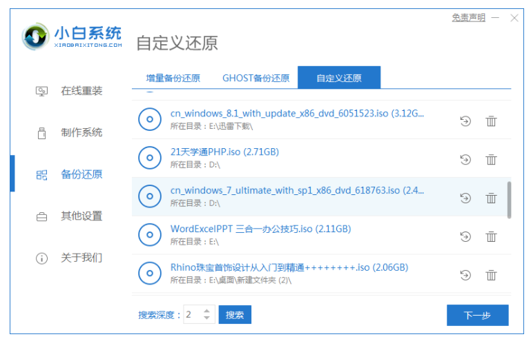
Task: Open the hamburger menu in title bar
Action: point(496,18)
